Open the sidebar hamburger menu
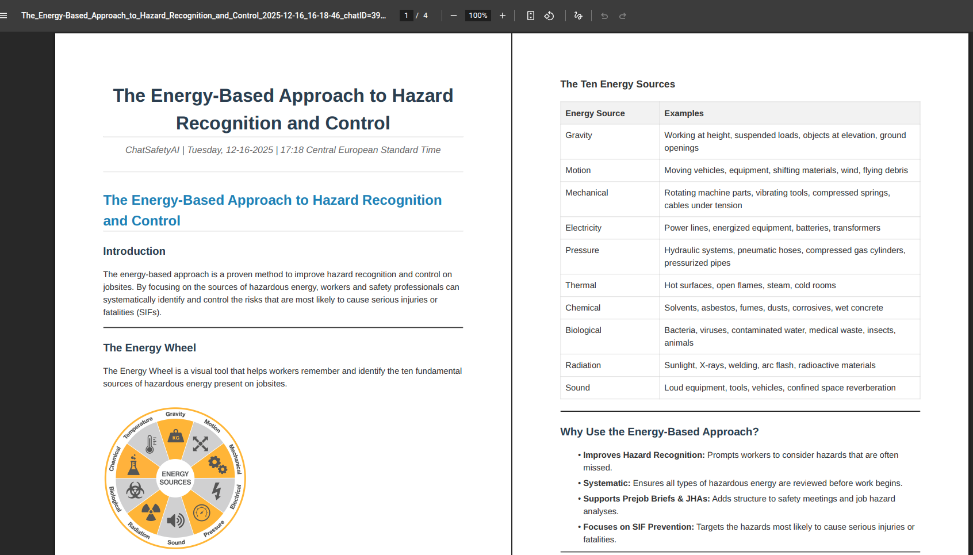Viewport: 973px width, 555px height. [x=5, y=16]
